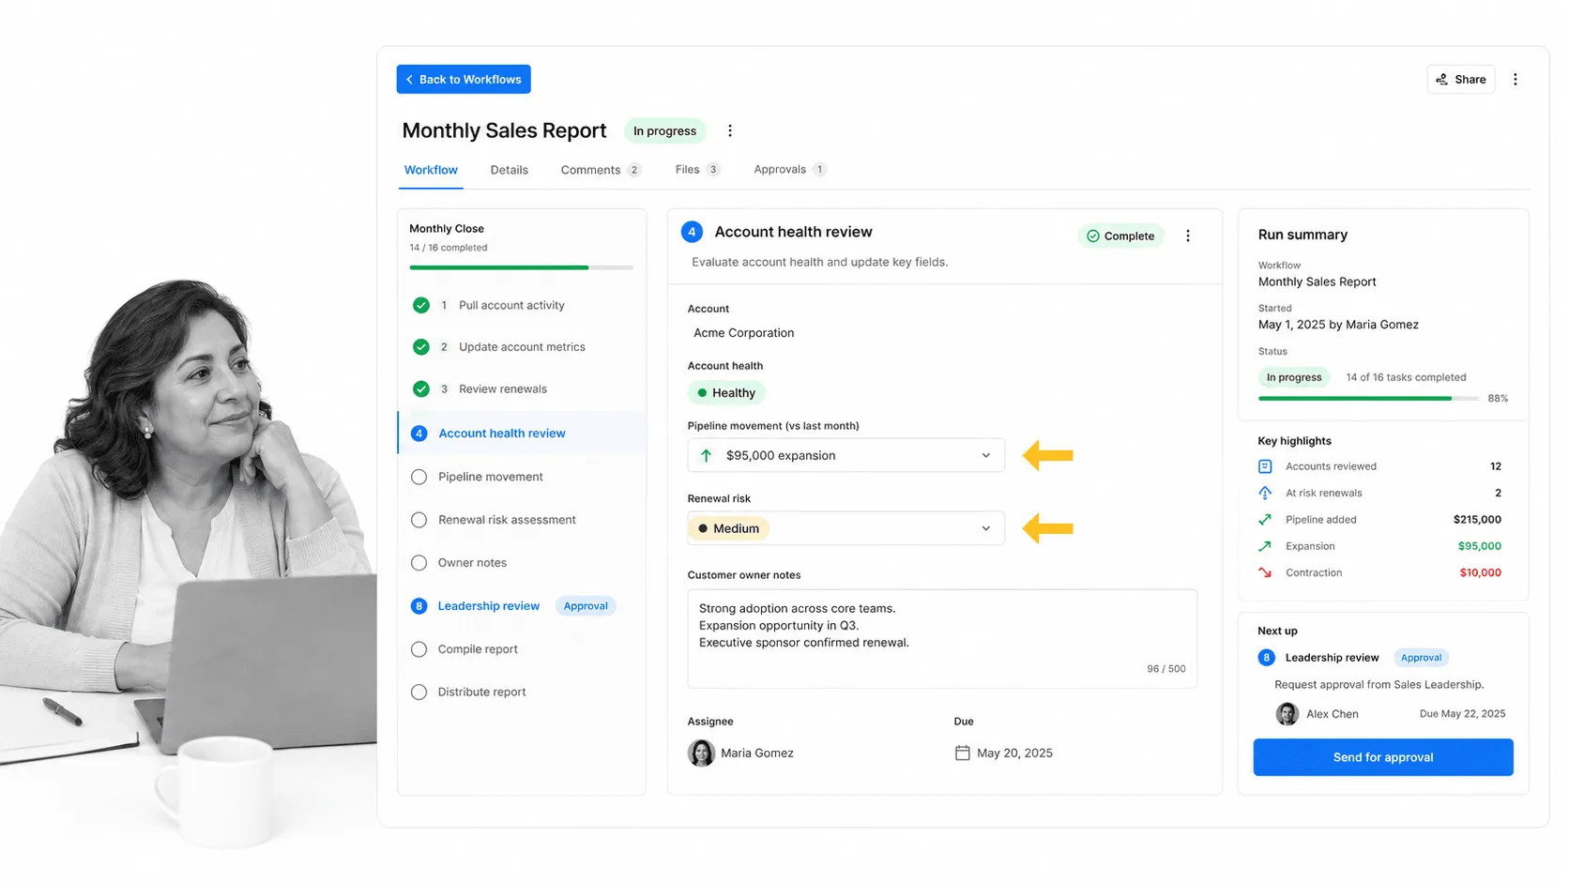1569x883 pixels.
Task: Click the Leadership review title in Next up
Action: 1332,658
